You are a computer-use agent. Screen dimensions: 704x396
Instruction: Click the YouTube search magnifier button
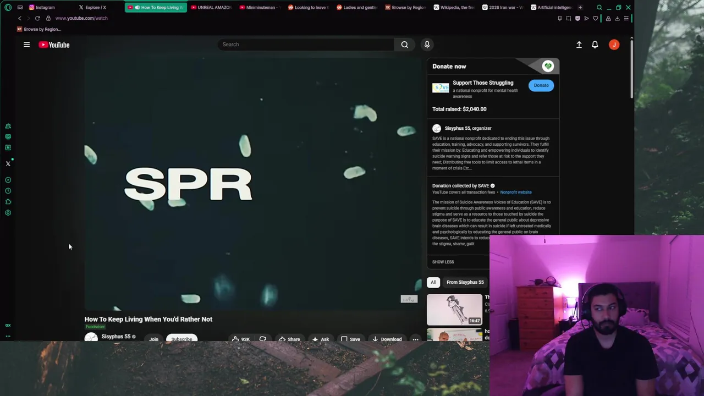[x=405, y=45]
